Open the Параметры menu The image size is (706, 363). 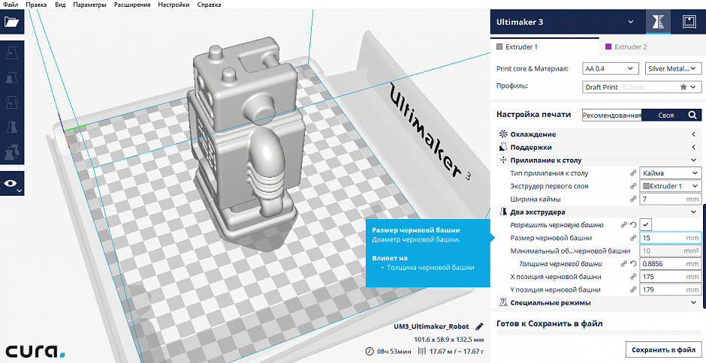pos(89,4)
